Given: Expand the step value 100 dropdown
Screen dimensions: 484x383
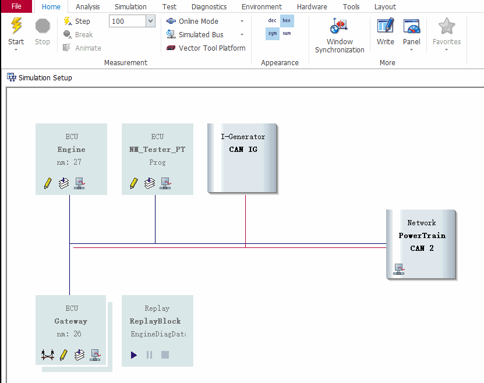Looking at the screenshot, I should click(150, 21).
